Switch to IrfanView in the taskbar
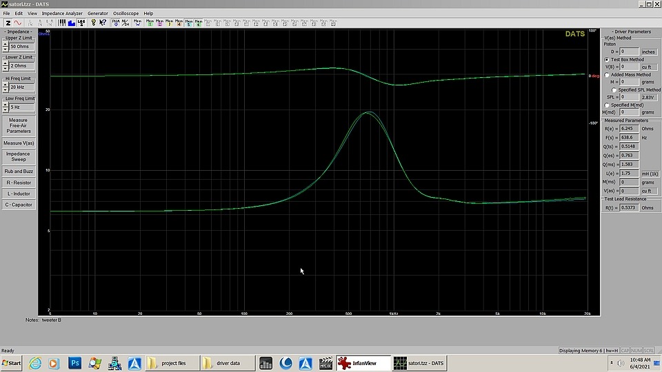 tap(363, 363)
